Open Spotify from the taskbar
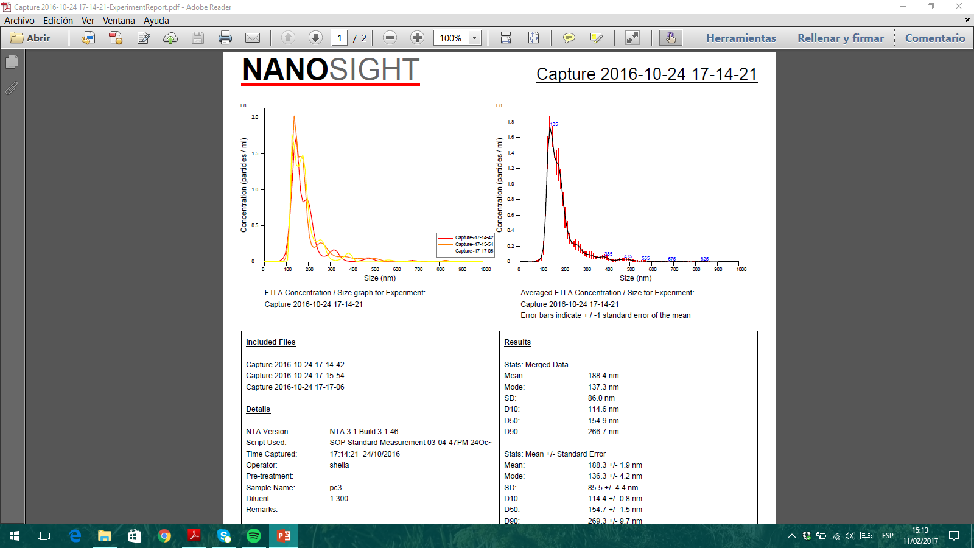Viewport: 974px width, 548px height. click(x=254, y=536)
